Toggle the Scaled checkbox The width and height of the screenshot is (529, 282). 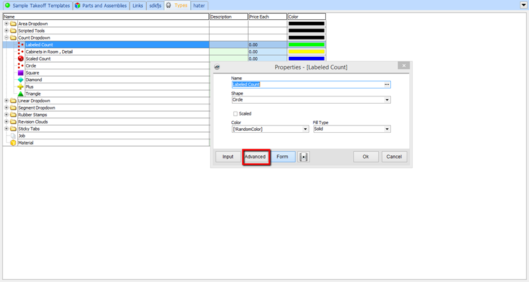tap(235, 114)
